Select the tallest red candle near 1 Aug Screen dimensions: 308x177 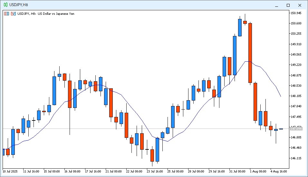(250, 53)
